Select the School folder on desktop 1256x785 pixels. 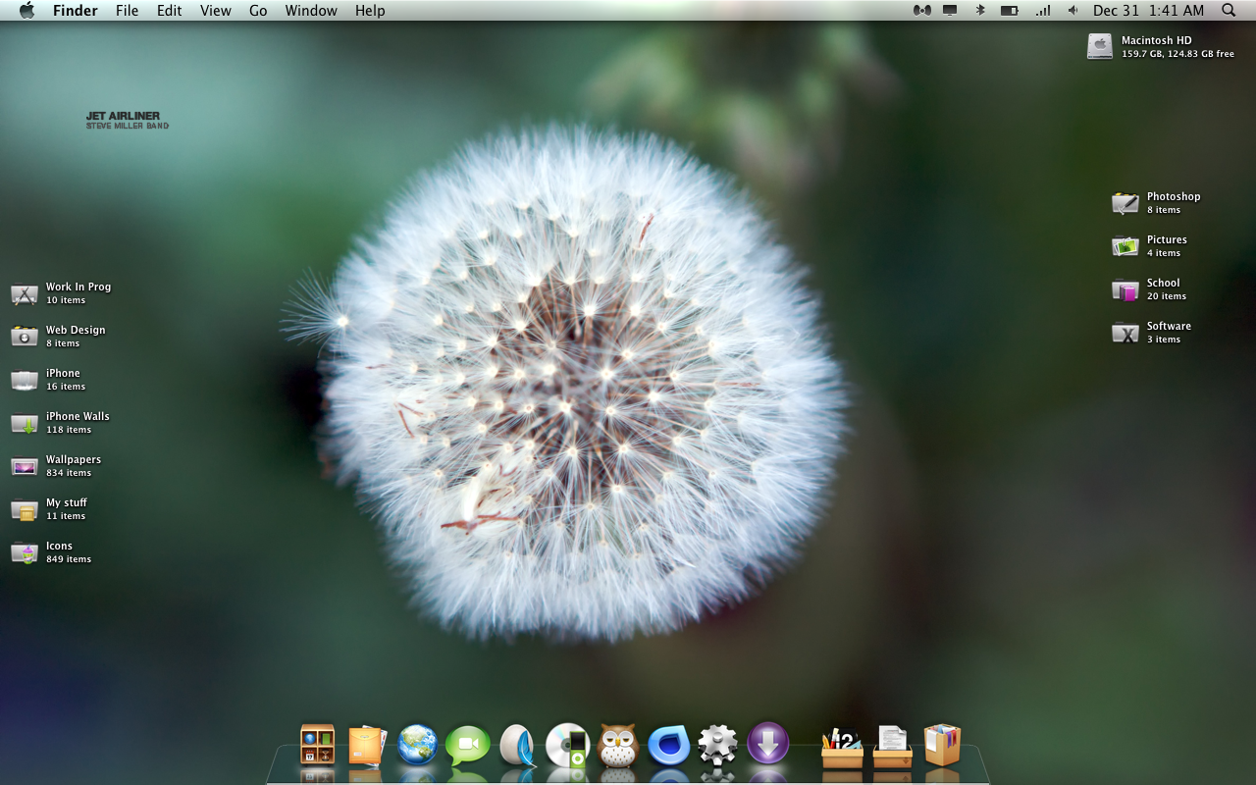coord(1125,289)
